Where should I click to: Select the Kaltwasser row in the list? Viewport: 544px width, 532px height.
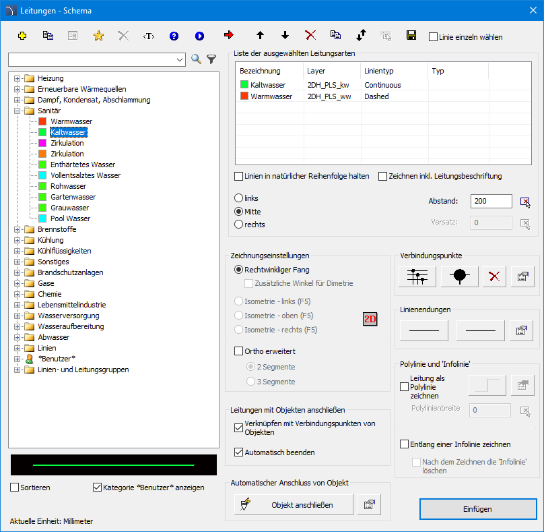268,85
